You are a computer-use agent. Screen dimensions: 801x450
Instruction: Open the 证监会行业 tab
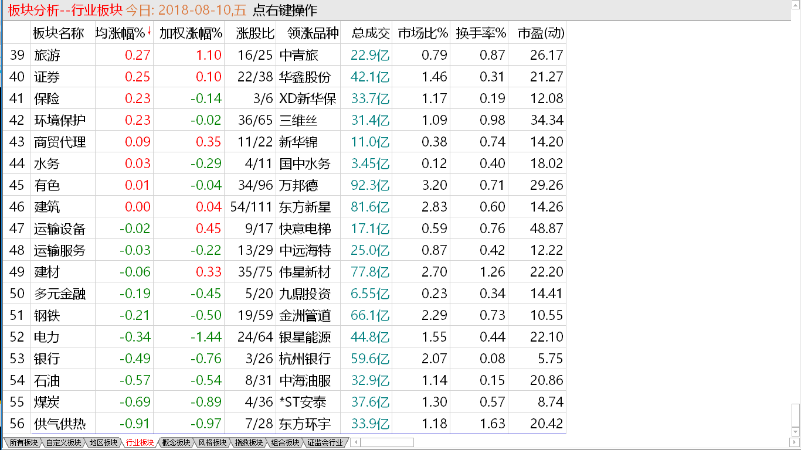[x=325, y=442]
